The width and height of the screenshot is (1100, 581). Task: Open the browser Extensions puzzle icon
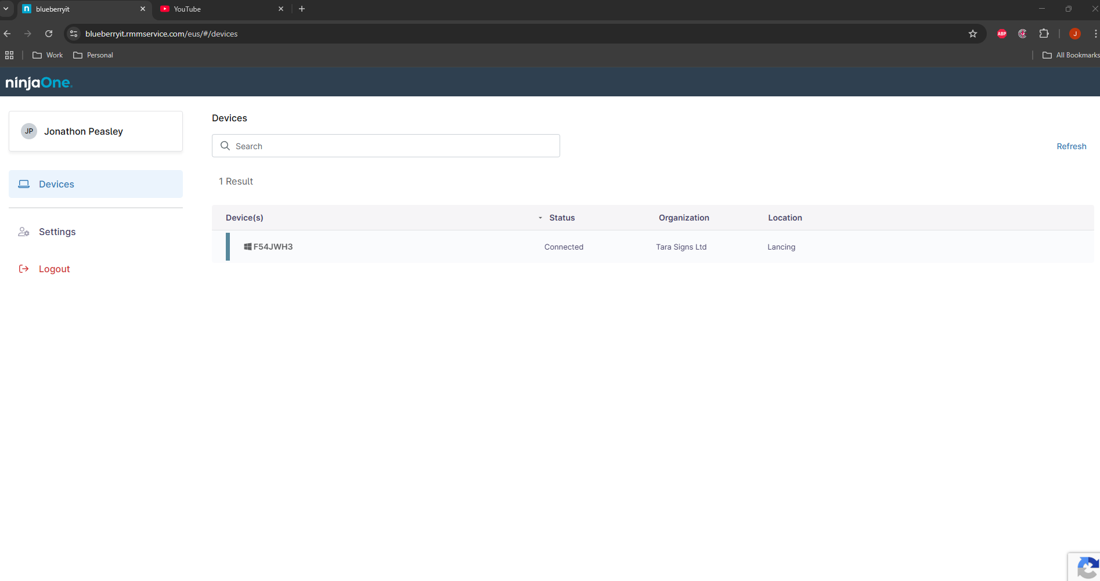coord(1044,34)
